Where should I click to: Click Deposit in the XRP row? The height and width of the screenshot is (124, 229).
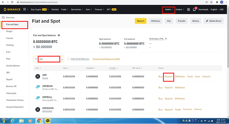169,76
